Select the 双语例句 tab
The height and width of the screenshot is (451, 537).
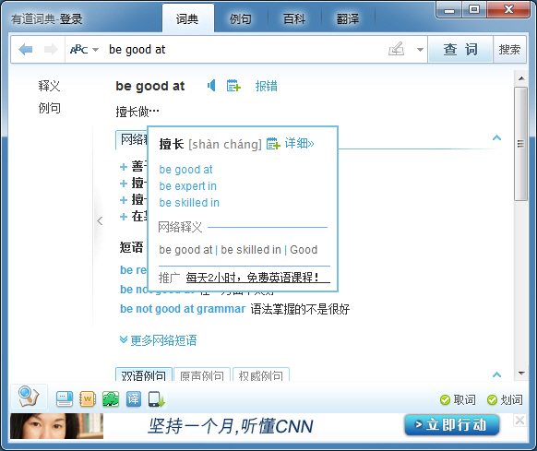[x=144, y=375]
